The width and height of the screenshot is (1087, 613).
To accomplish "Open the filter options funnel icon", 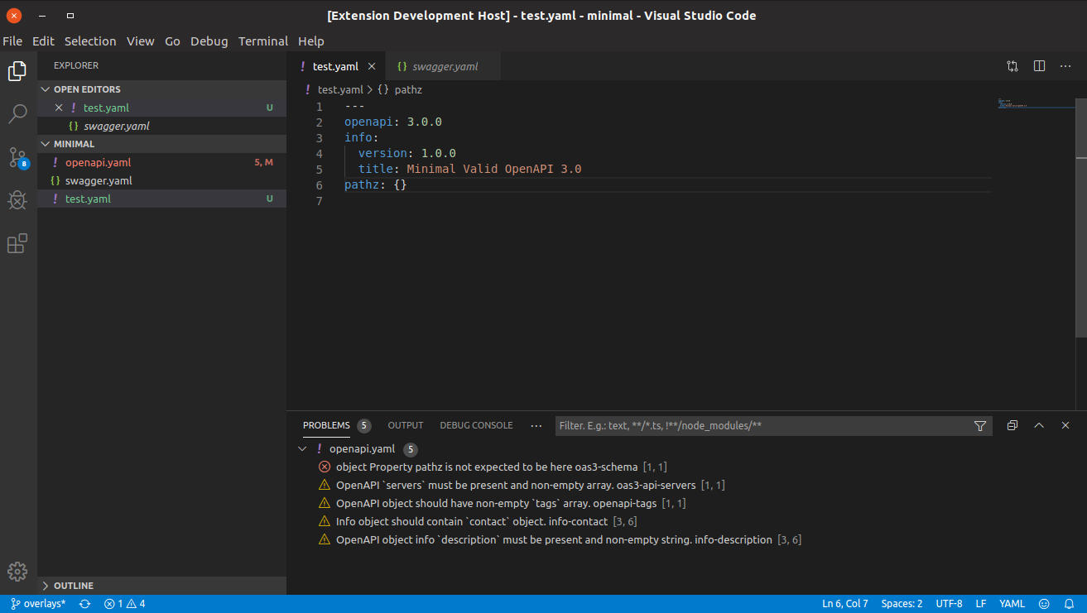I will click(x=980, y=426).
